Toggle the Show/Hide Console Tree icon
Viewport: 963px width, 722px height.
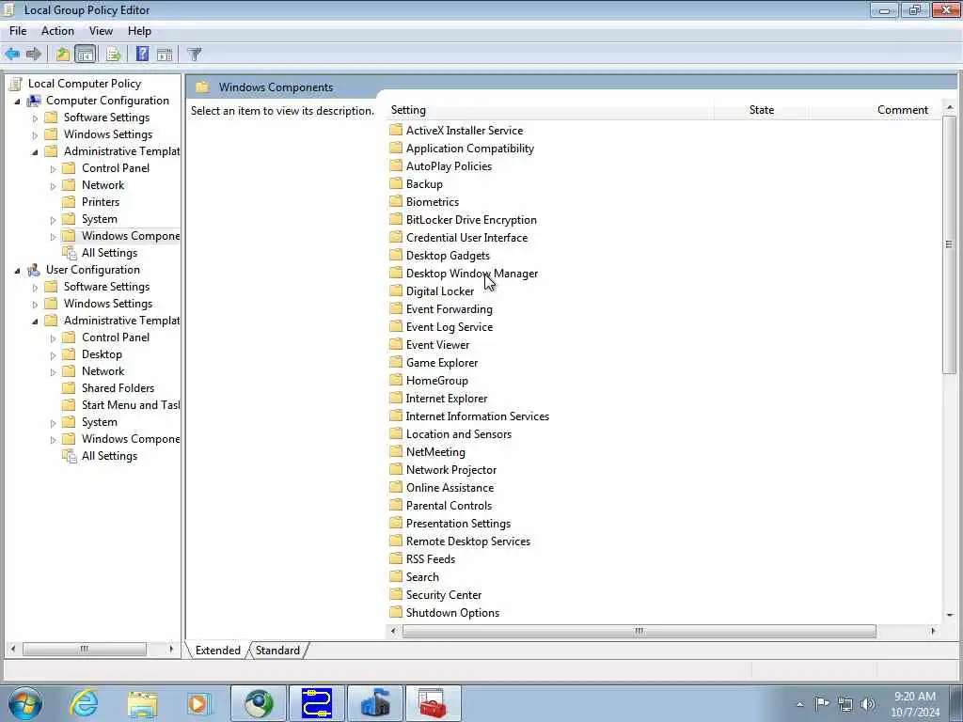[x=86, y=54]
